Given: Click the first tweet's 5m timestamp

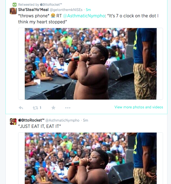Looking at the screenshot, I should point(88,10).
